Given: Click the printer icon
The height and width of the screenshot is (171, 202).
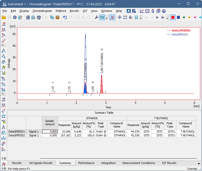Looking at the screenshot, I should coord(39,17).
